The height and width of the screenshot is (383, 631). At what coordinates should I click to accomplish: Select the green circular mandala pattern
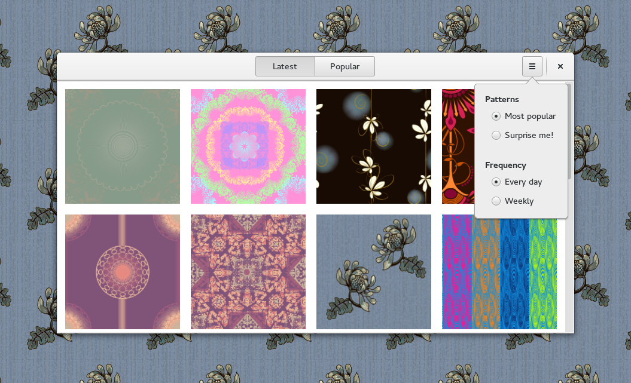(122, 146)
